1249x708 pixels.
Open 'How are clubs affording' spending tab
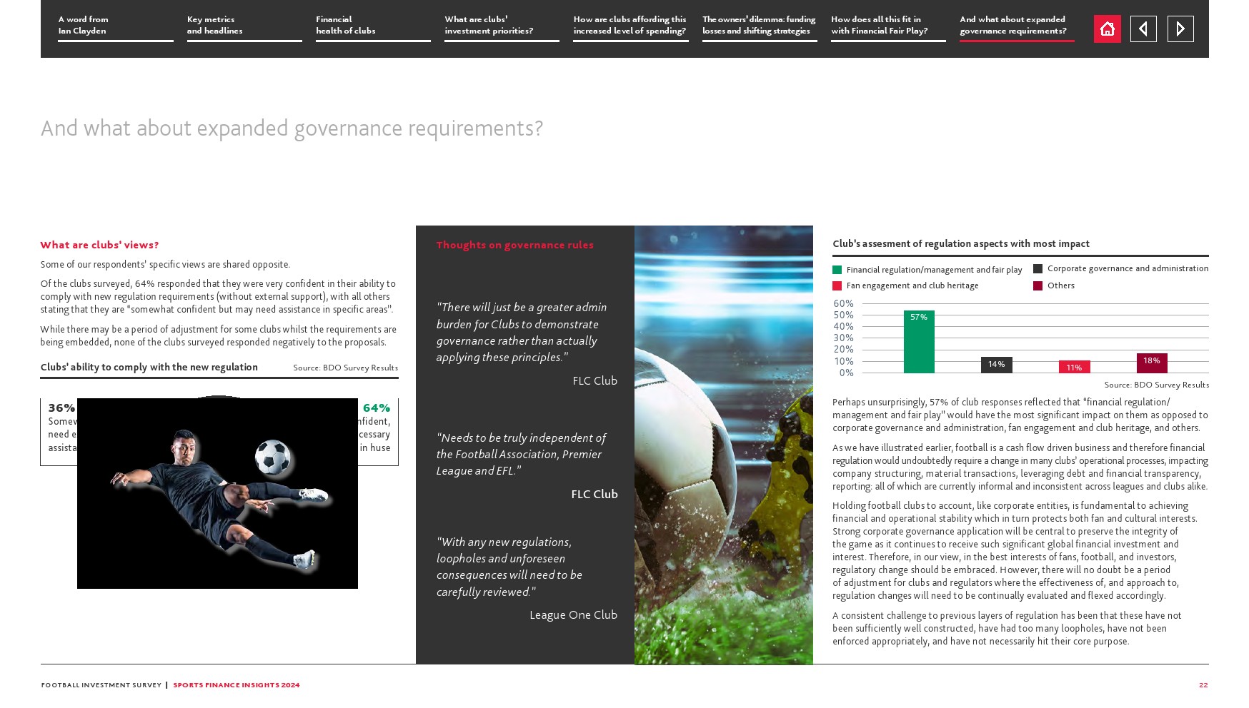(x=630, y=26)
